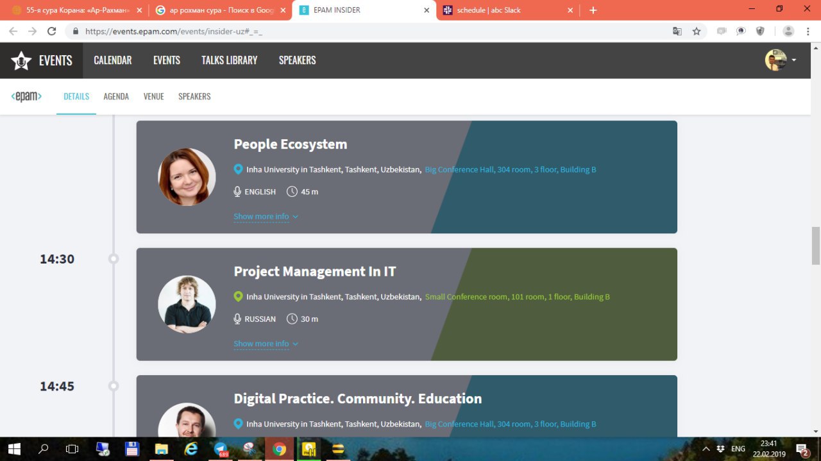Switch to the Google search browser tab

219,10
